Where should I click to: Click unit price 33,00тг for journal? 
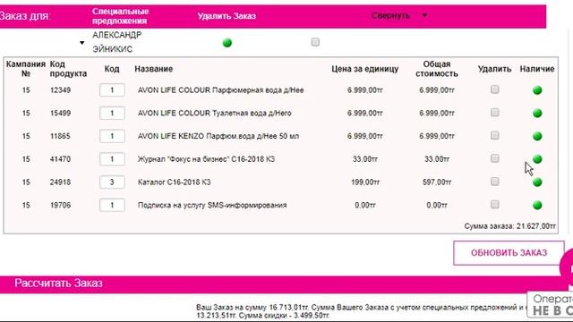(365, 159)
